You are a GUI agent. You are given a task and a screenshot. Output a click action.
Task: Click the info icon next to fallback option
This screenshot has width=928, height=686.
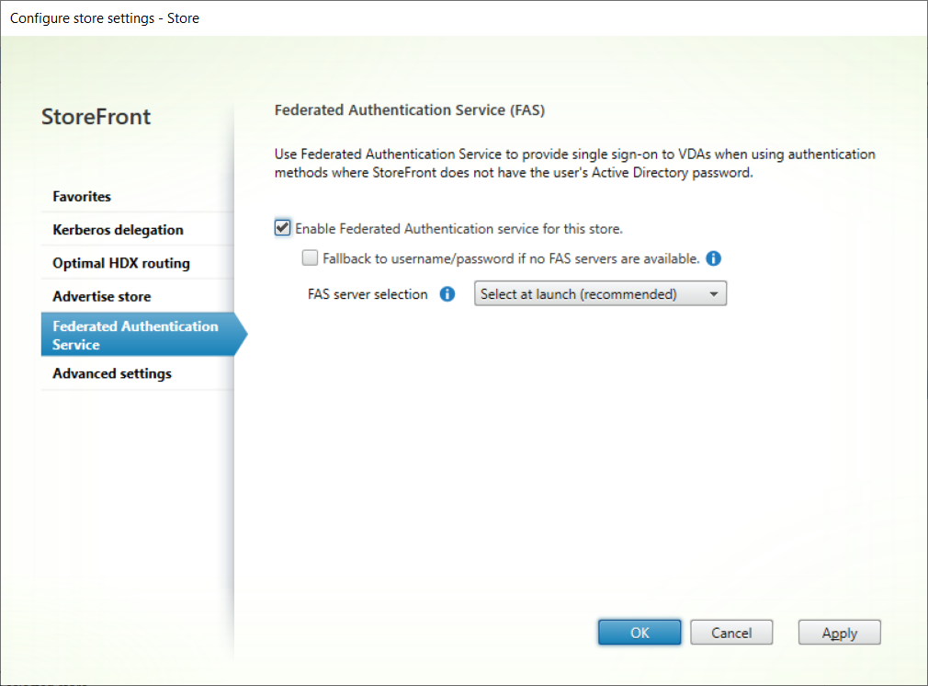click(x=713, y=258)
